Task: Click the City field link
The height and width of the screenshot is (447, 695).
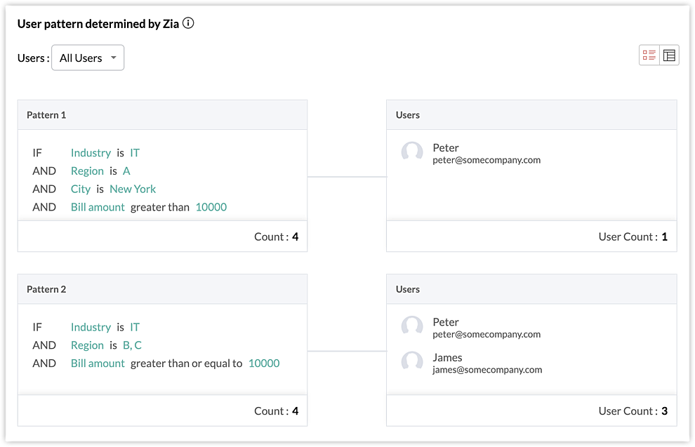Action: tap(81, 189)
